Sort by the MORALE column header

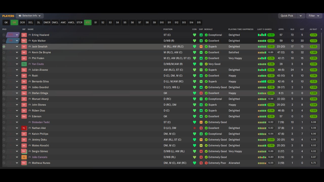(x=208, y=29)
